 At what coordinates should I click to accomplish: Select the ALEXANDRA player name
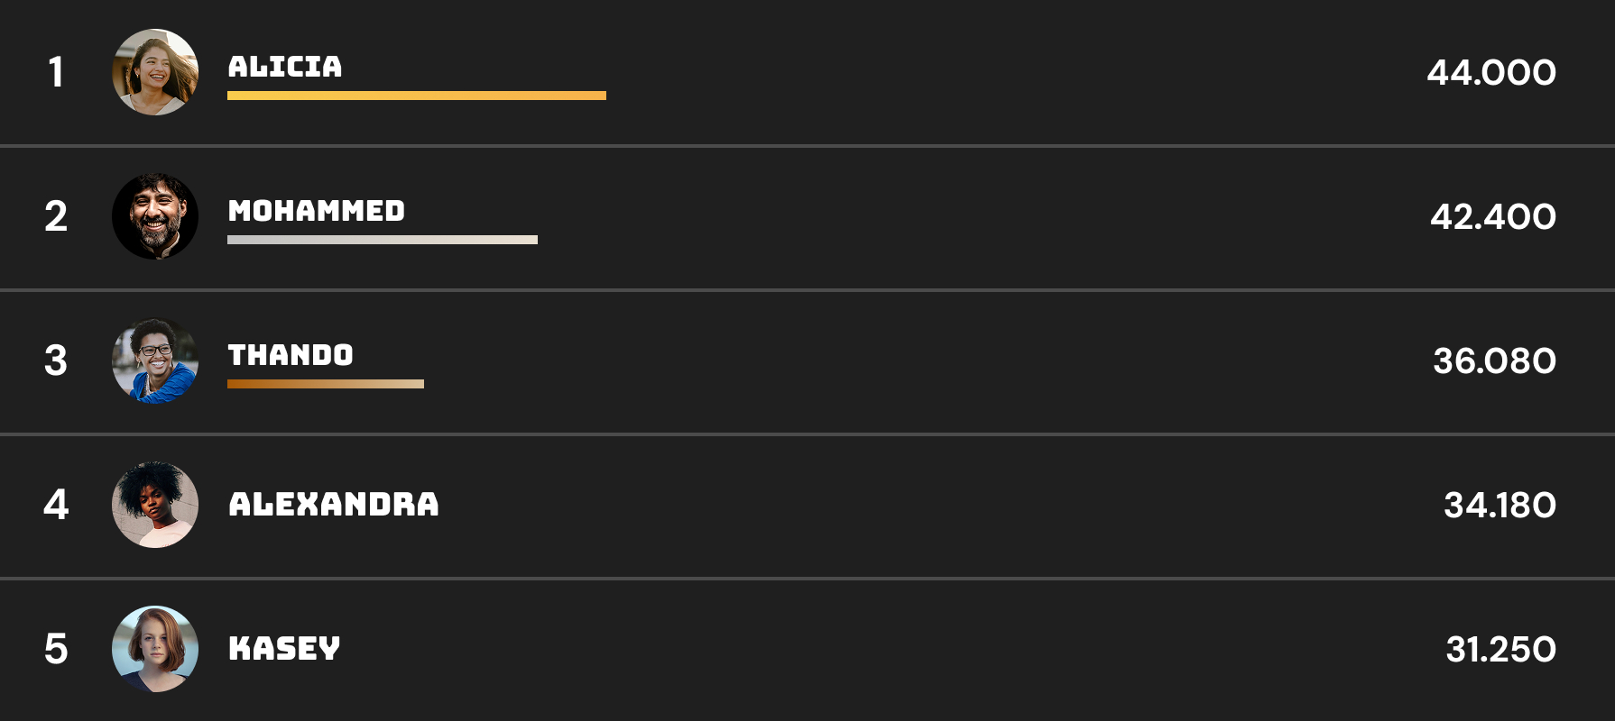pos(334,505)
